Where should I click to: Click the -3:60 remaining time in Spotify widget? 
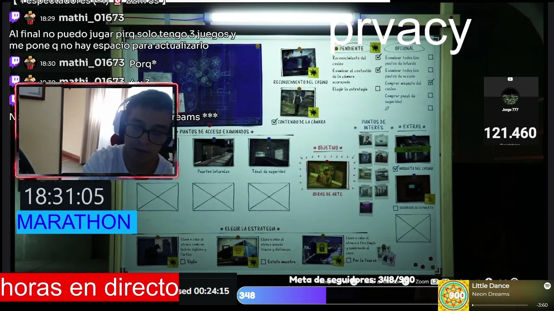click(542, 305)
